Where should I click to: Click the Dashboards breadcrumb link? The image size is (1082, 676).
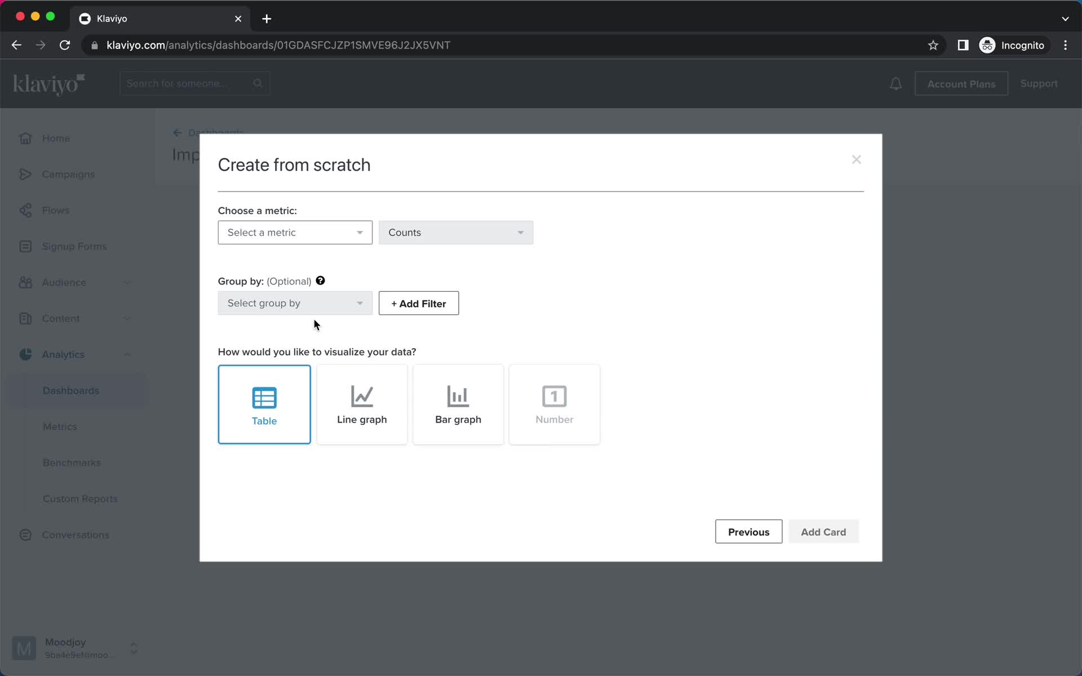coord(215,132)
